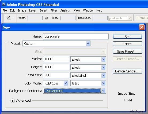Swap width and height arrows icon

[47, 18]
